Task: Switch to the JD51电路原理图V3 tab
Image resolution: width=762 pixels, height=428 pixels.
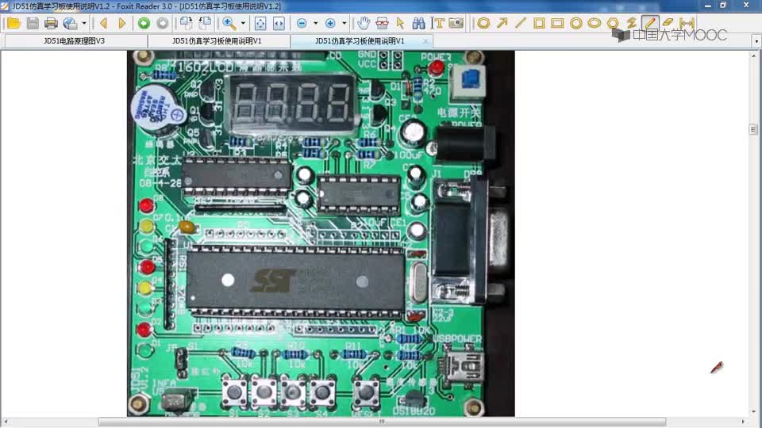Action: click(75, 40)
